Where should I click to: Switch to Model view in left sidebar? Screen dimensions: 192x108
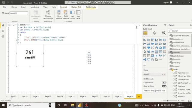tap(3, 37)
